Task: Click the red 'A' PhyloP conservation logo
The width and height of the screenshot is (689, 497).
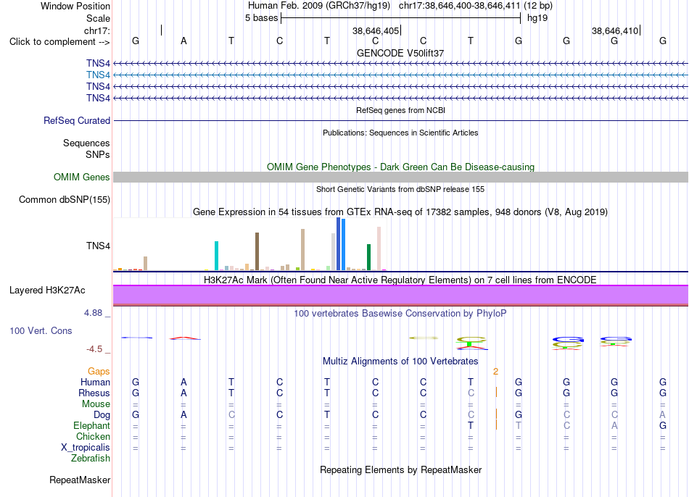Action: point(185,338)
